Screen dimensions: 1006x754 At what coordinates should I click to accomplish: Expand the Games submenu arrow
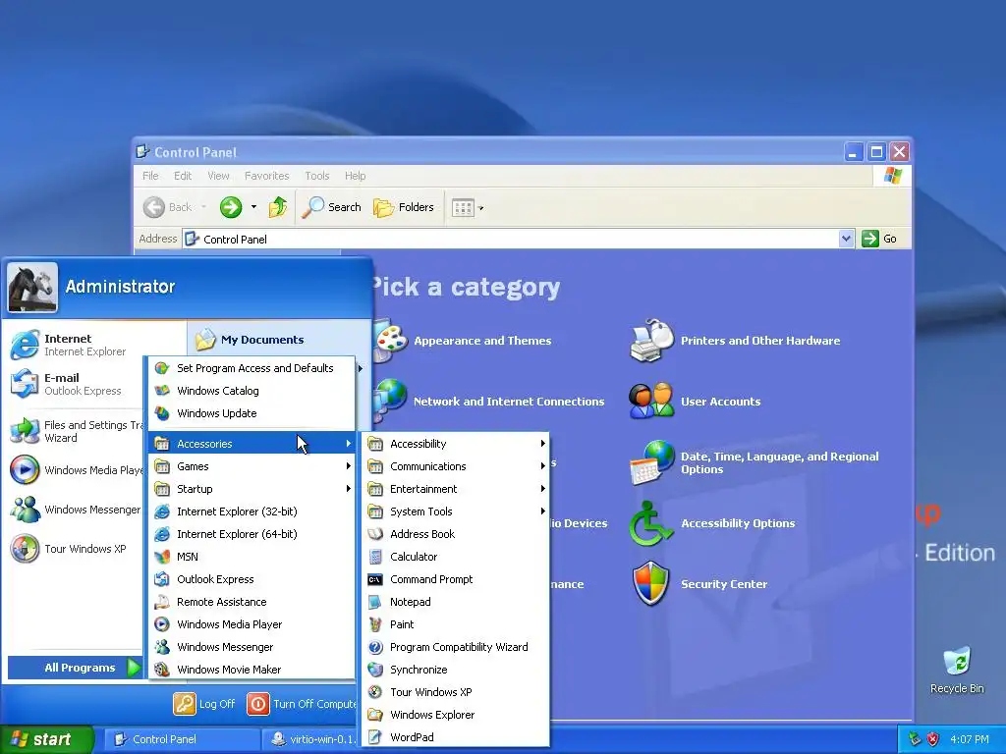(x=349, y=466)
